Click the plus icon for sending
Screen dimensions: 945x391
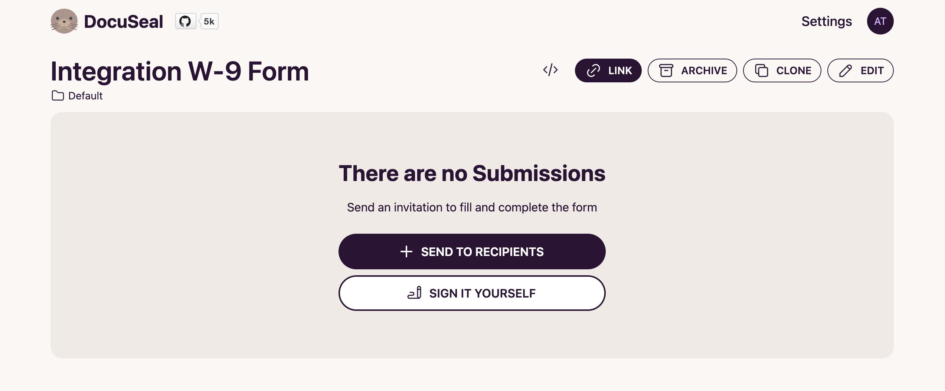(x=406, y=252)
